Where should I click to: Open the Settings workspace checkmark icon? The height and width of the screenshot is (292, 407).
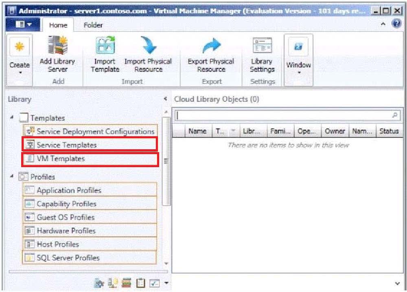(x=154, y=283)
